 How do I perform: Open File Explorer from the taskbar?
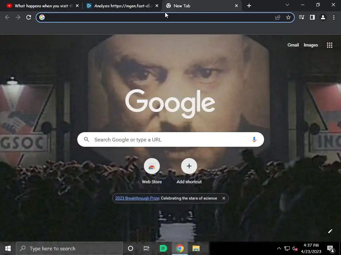(196, 248)
